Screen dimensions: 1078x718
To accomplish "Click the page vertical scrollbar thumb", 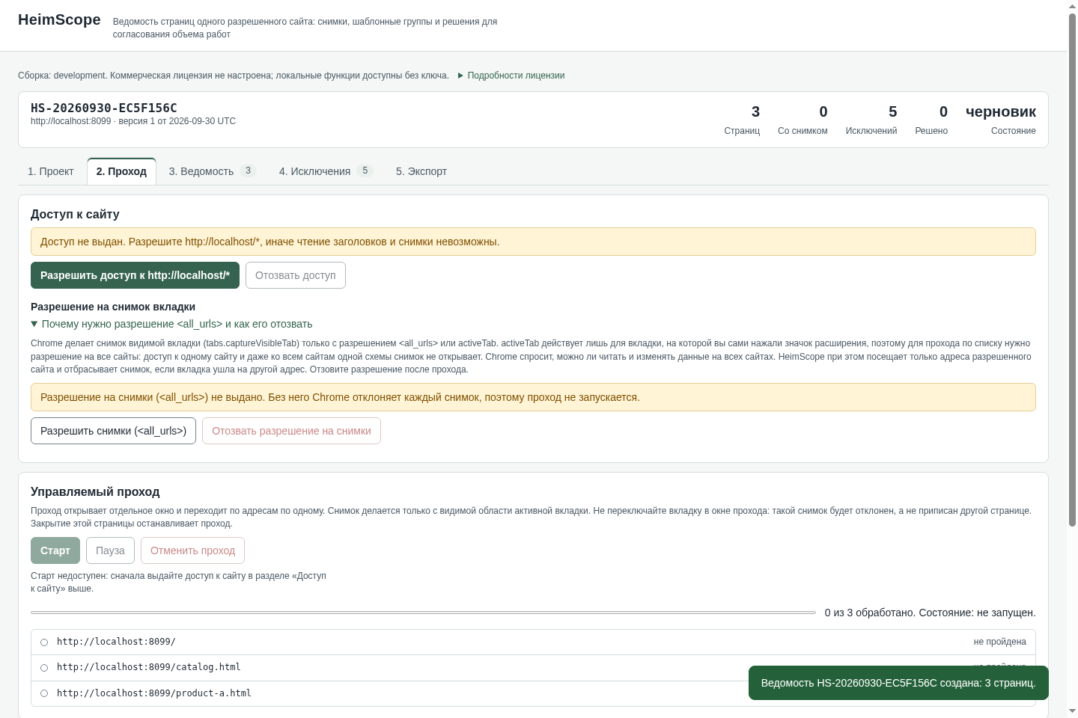I will [x=1072, y=269].
